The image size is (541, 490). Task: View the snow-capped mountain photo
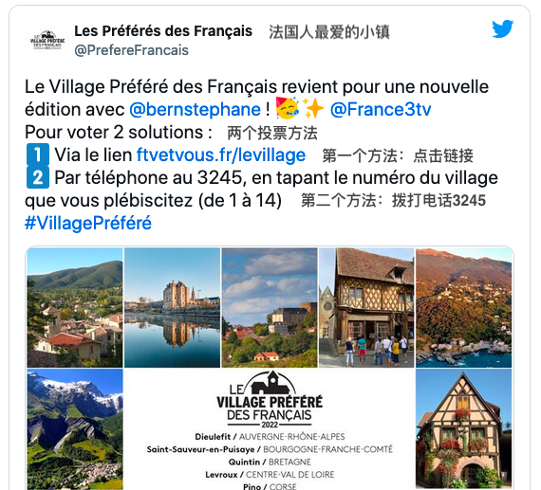pos(75,429)
